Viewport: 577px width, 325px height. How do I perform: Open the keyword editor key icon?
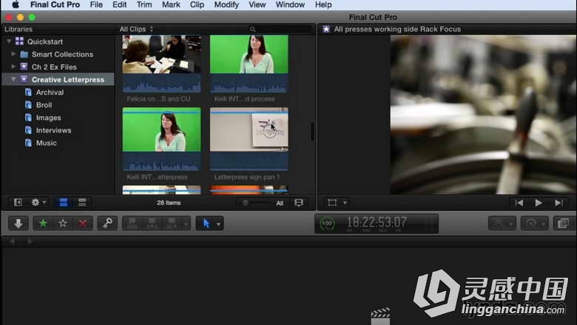click(107, 224)
